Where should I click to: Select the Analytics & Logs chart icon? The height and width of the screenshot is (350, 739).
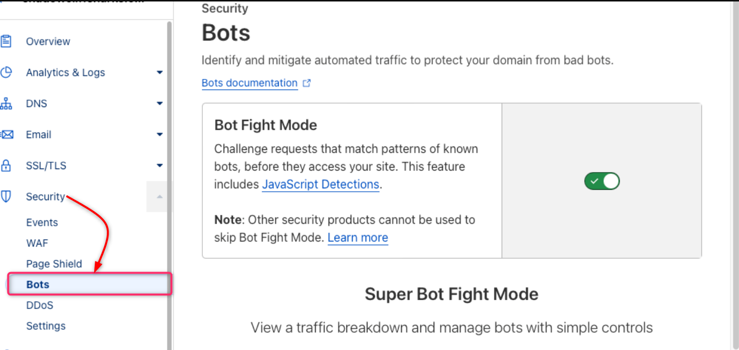(7, 72)
